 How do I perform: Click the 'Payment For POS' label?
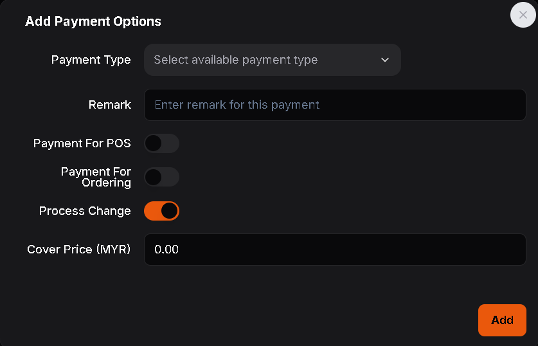(x=82, y=143)
